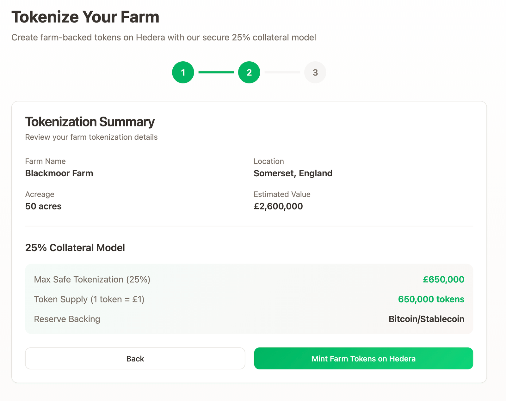Click the Somerset, England location value
This screenshot has width=506, height=401.
pos(293,173)
